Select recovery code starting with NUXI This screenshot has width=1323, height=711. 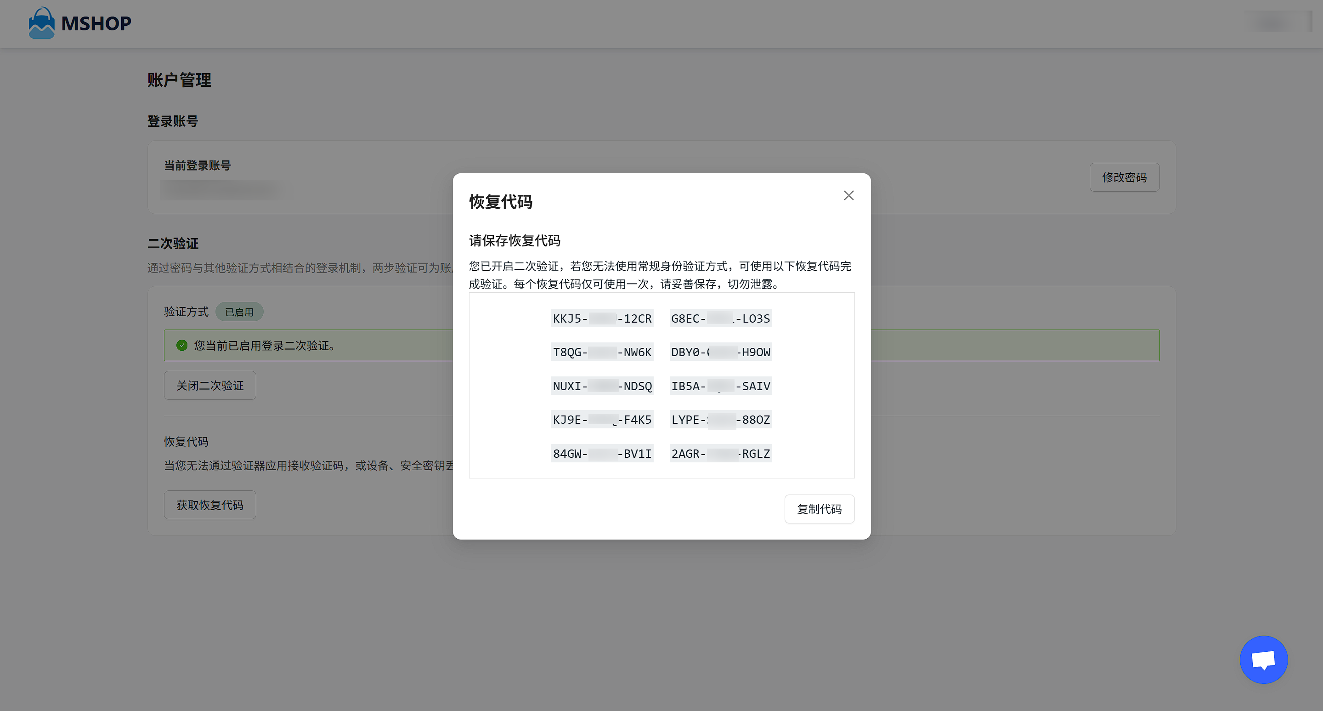602,386
